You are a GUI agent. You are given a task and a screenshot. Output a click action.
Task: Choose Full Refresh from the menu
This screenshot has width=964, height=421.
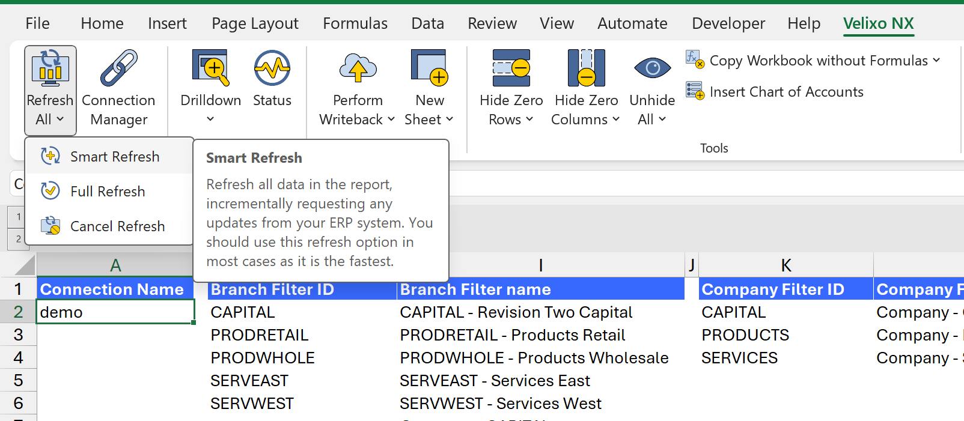tap(109, 191)
